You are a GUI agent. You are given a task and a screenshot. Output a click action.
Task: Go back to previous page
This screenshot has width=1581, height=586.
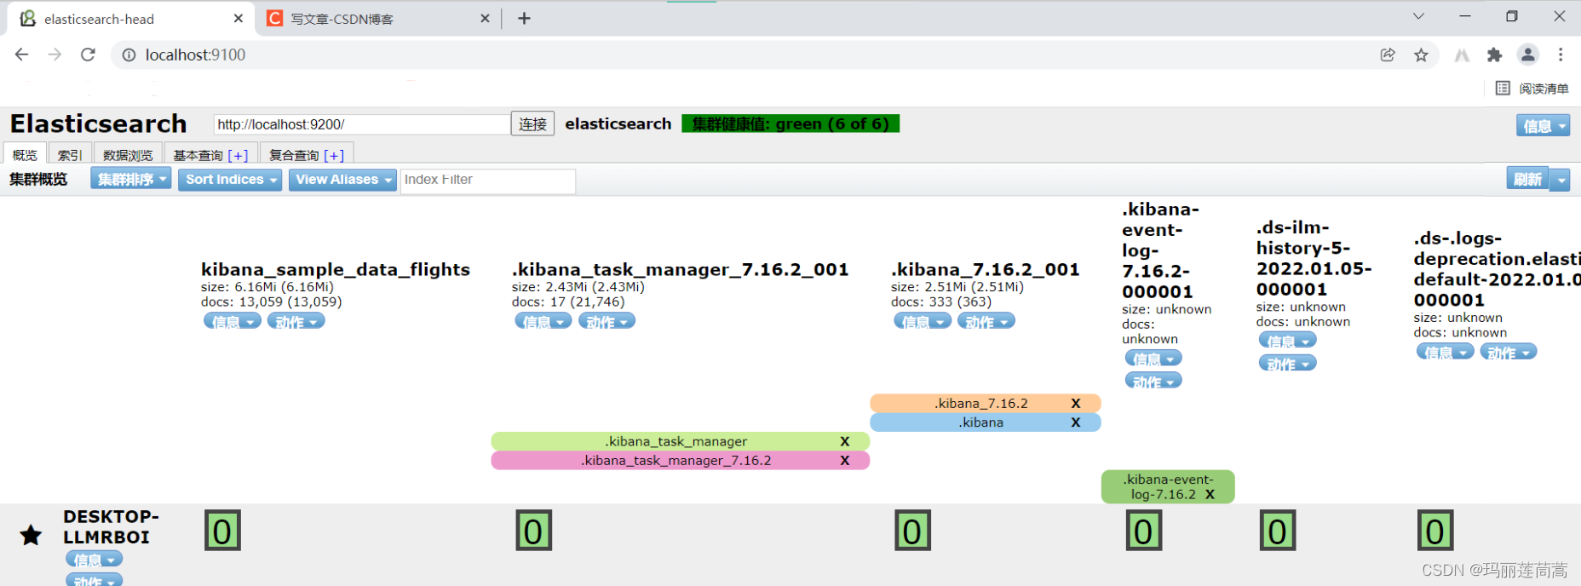(22, 55)
